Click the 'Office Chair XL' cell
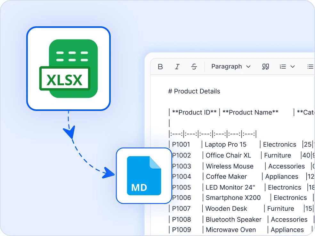The height and width of the screenshot is (236, 315). click(229, 155)
